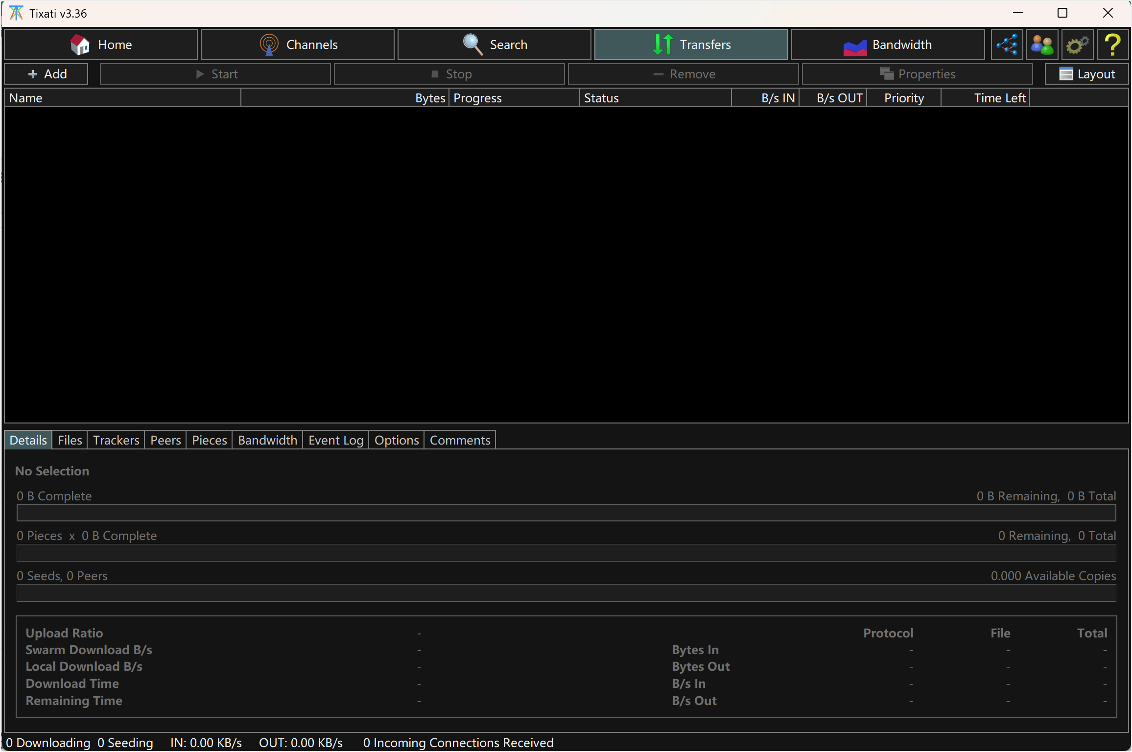Open the friends/users icon panel
The height and width of the screenshot is (752, 1132).
tap(1042, 45)
